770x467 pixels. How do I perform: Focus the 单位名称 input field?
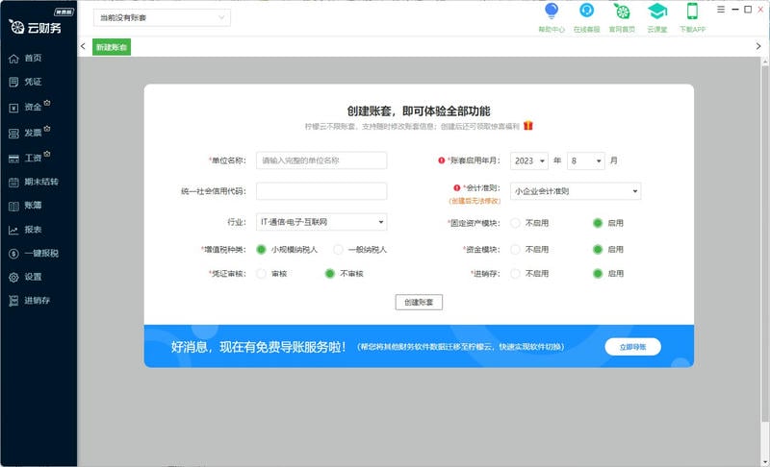[321, 160]
